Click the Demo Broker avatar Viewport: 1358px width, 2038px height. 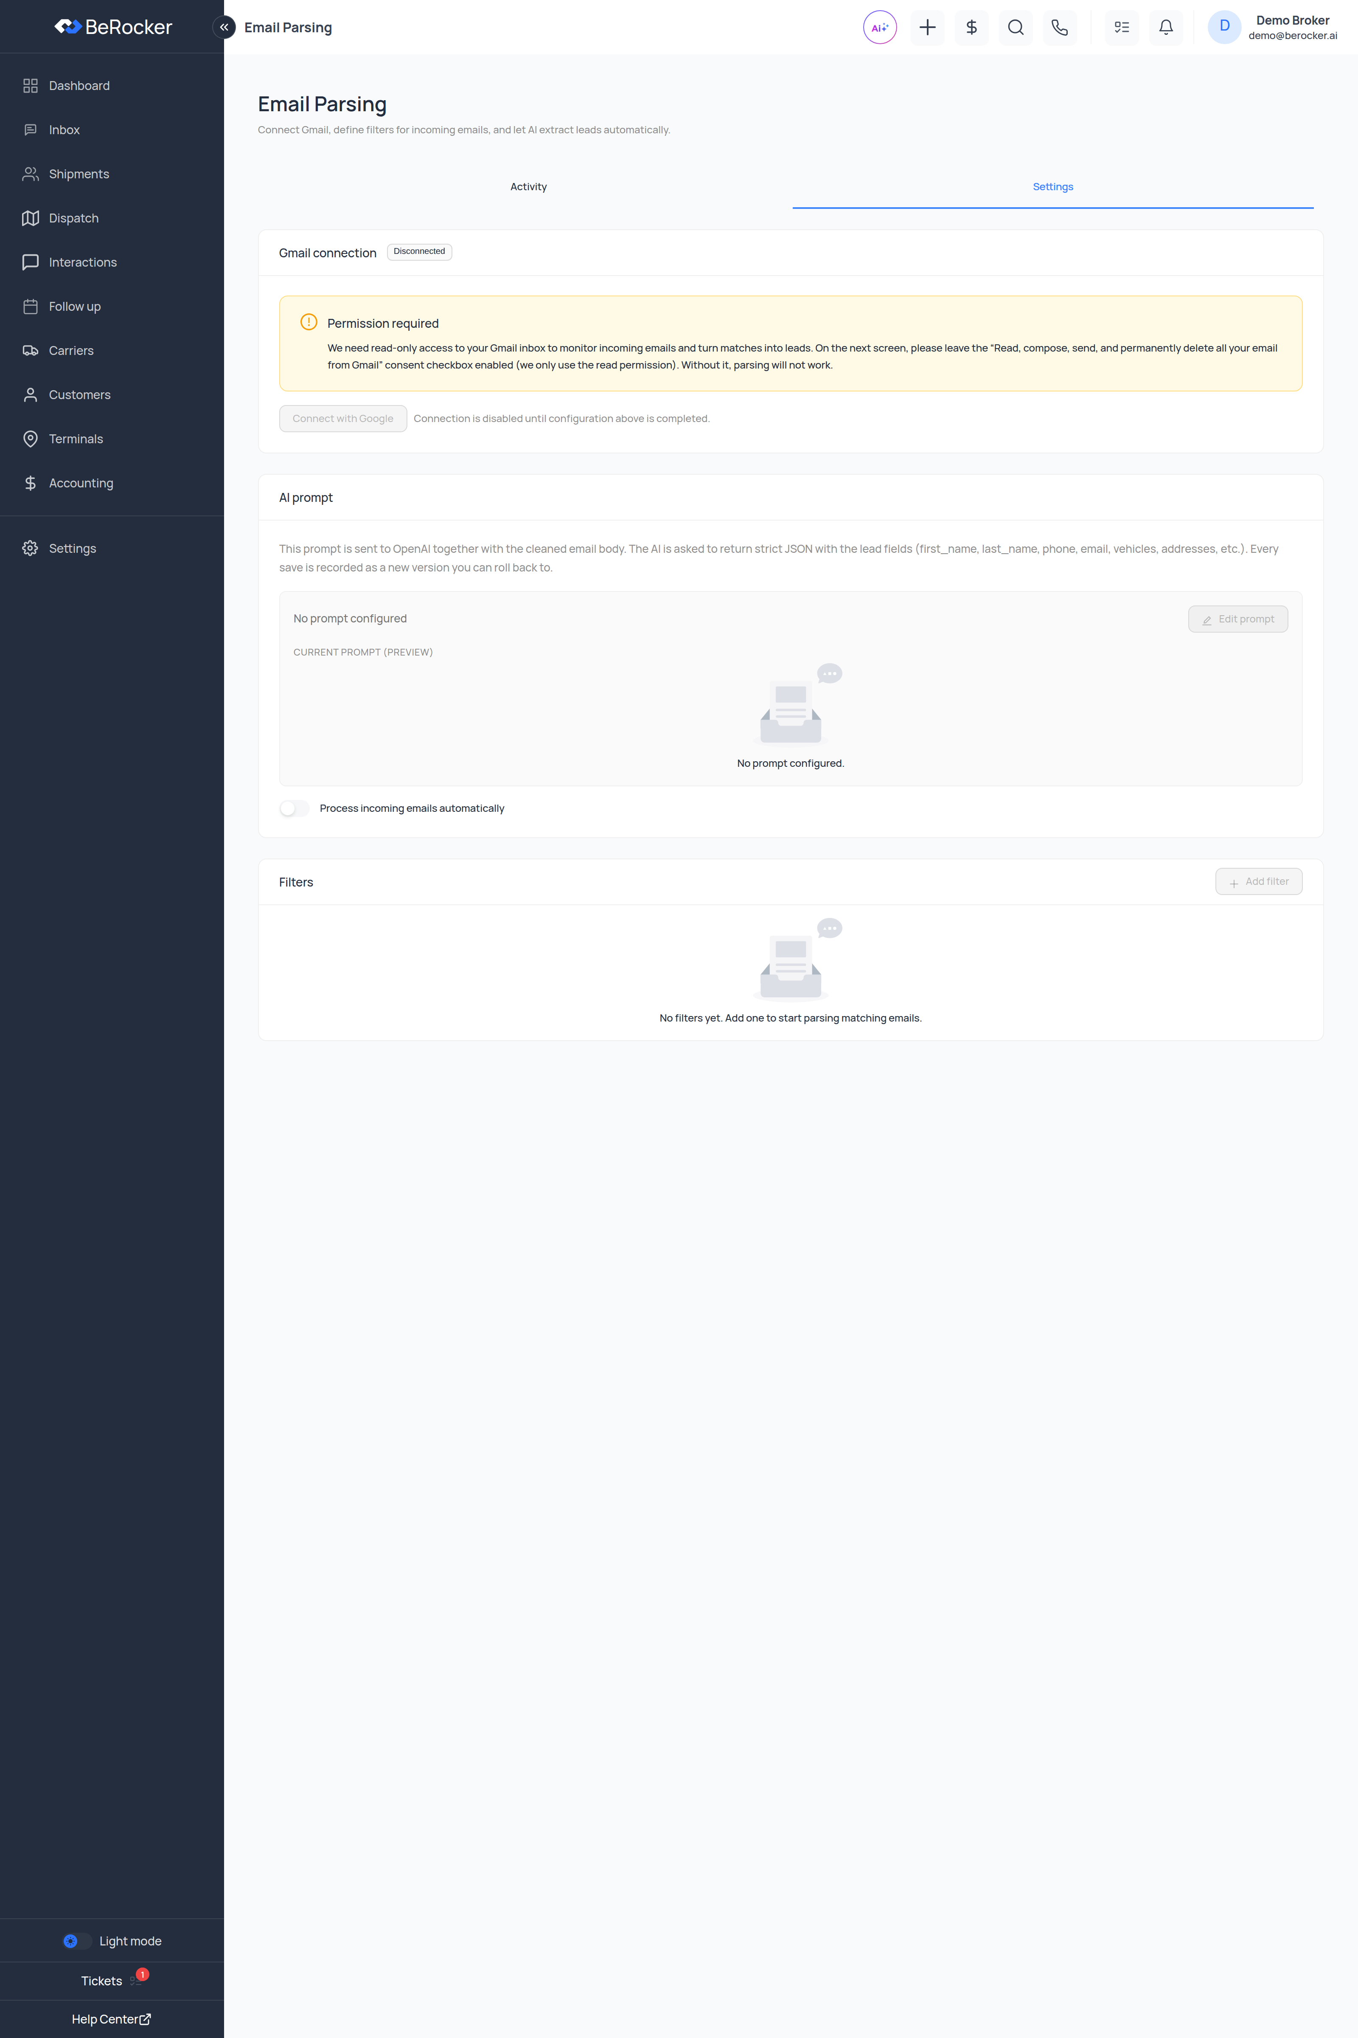[1225, 27]
